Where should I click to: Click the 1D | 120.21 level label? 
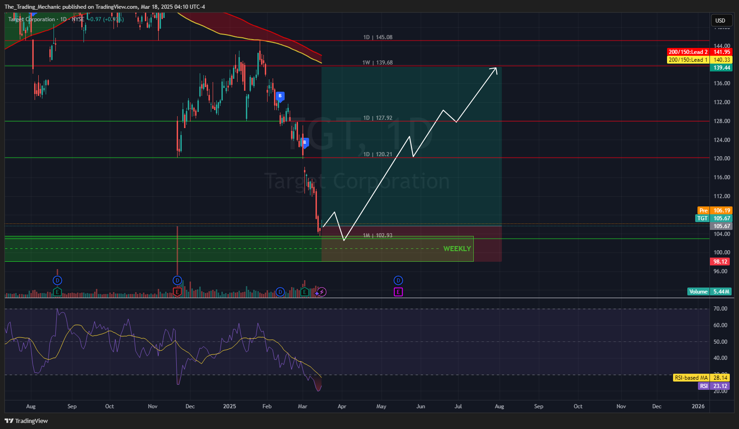[378, 154]
